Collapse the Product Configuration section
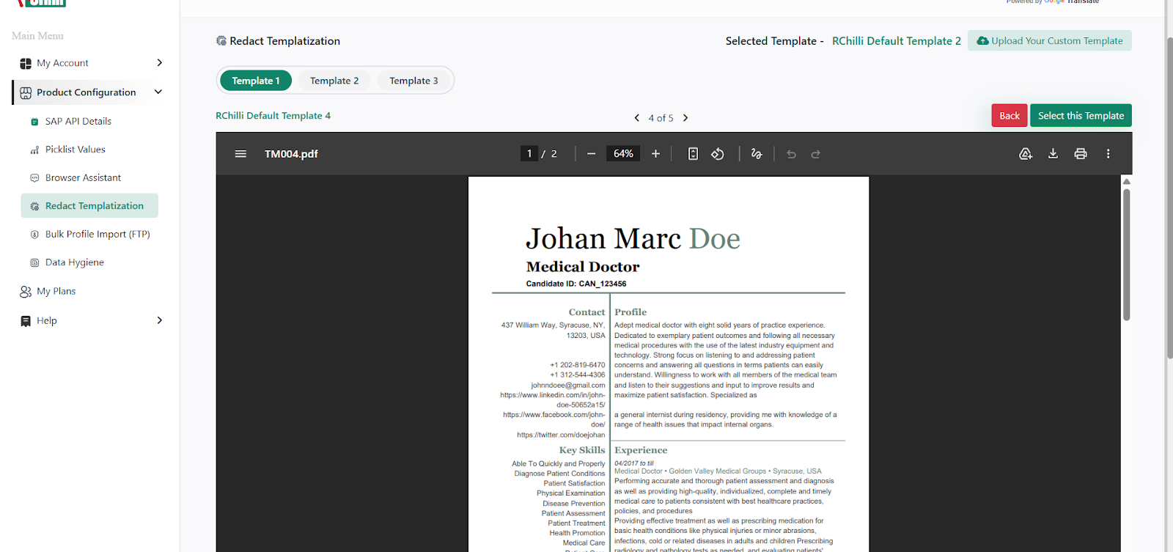 [x=158, y=92]
